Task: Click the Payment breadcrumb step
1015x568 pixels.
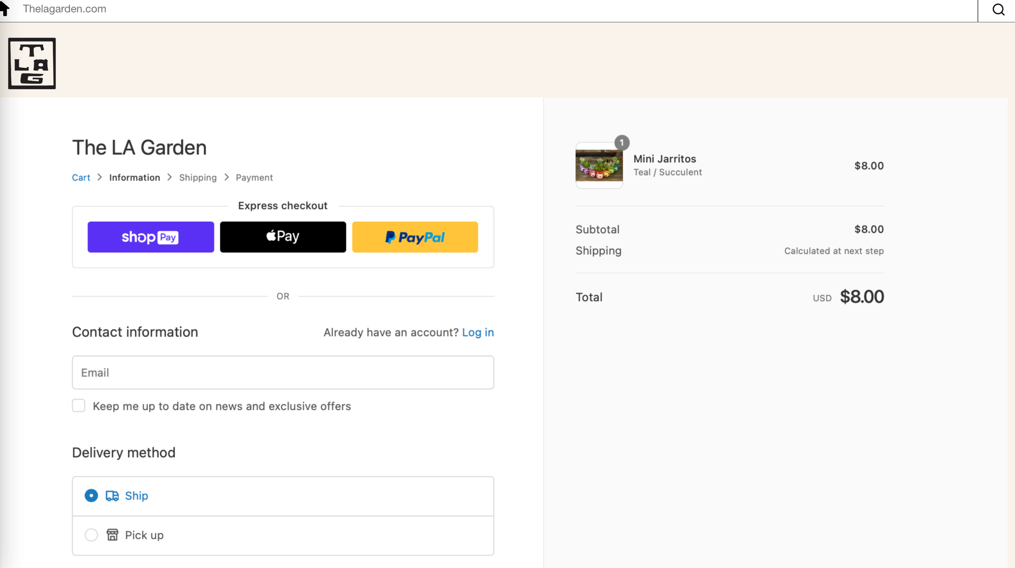Action: tap(254, 178)
